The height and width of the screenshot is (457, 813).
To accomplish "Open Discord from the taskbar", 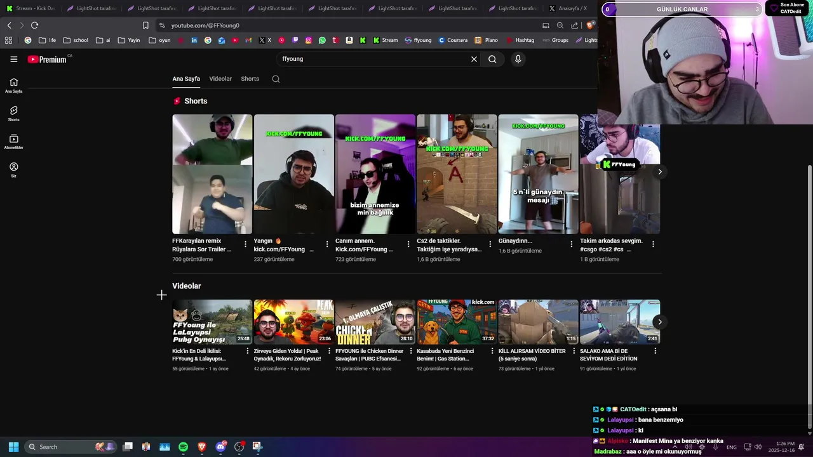I will [220, 447].
